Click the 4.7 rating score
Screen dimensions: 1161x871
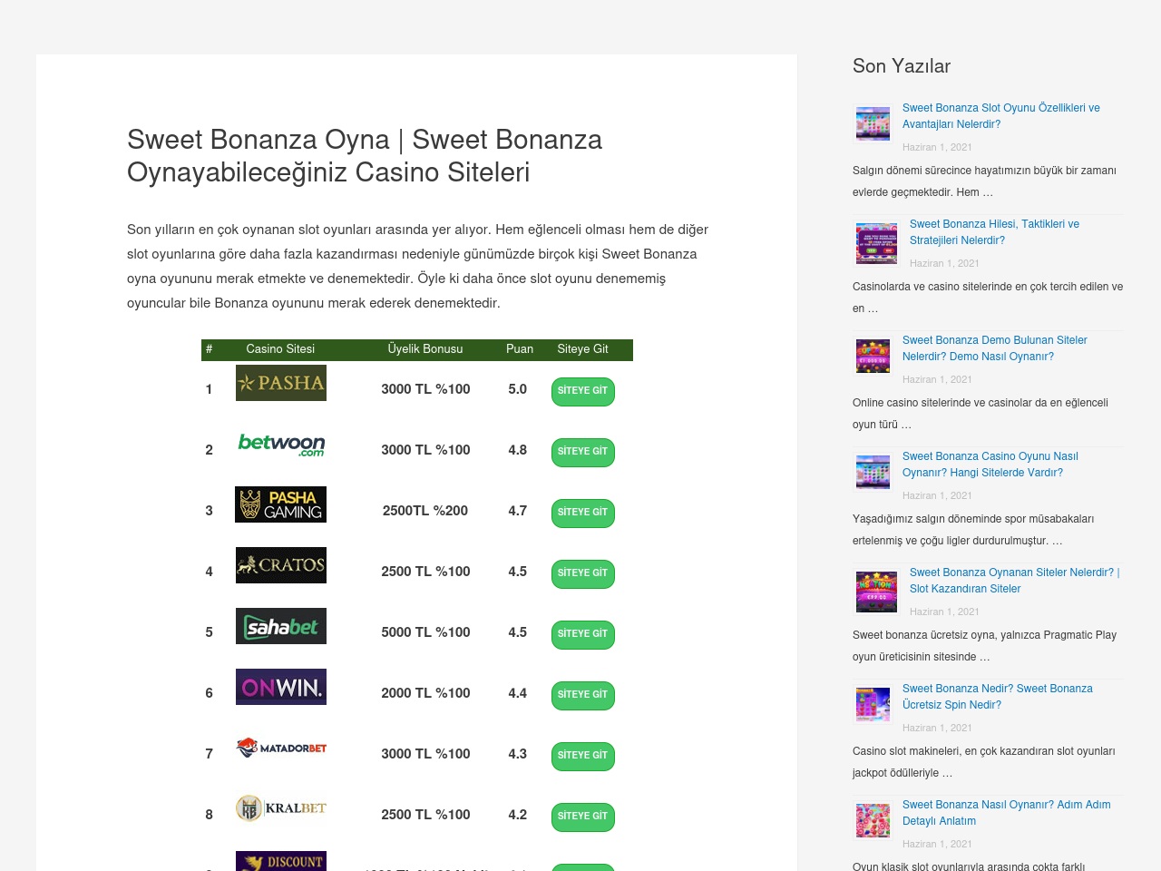[518, 511]
